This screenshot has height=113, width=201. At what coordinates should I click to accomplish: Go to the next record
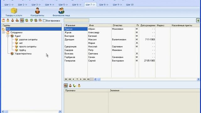click(81, 79)
